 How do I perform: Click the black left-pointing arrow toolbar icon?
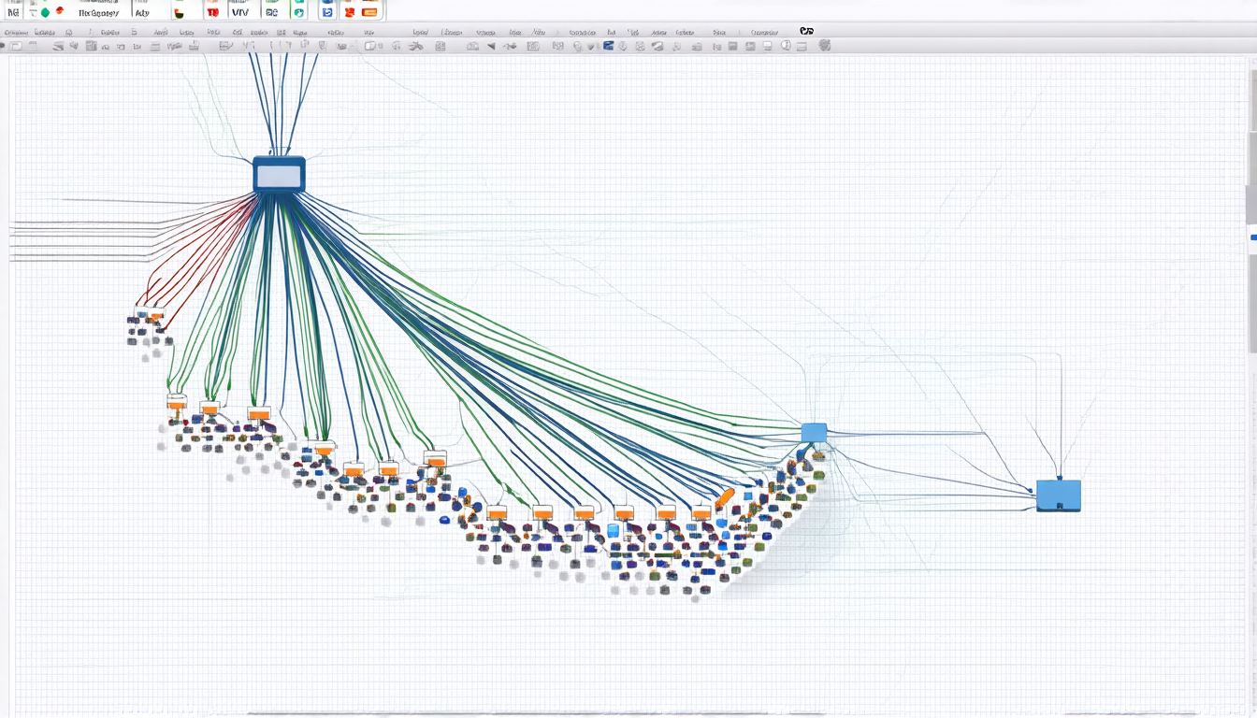[x=492, y=46]
